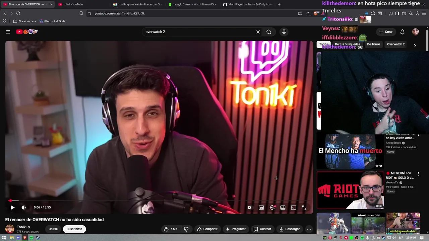429x241 pixels.
Task: Open the browser main hamburger menu
Action: click(424, 13)
